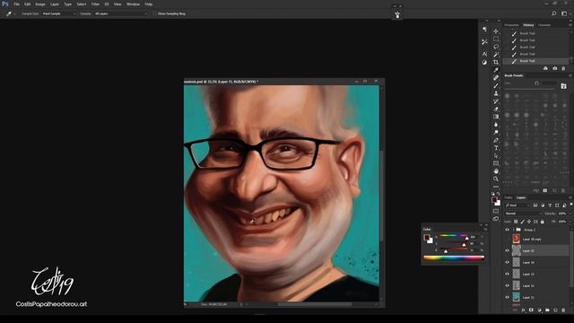Toggle visibility of the teal Layer 31

pyautogui.click(x=507, y=297)
